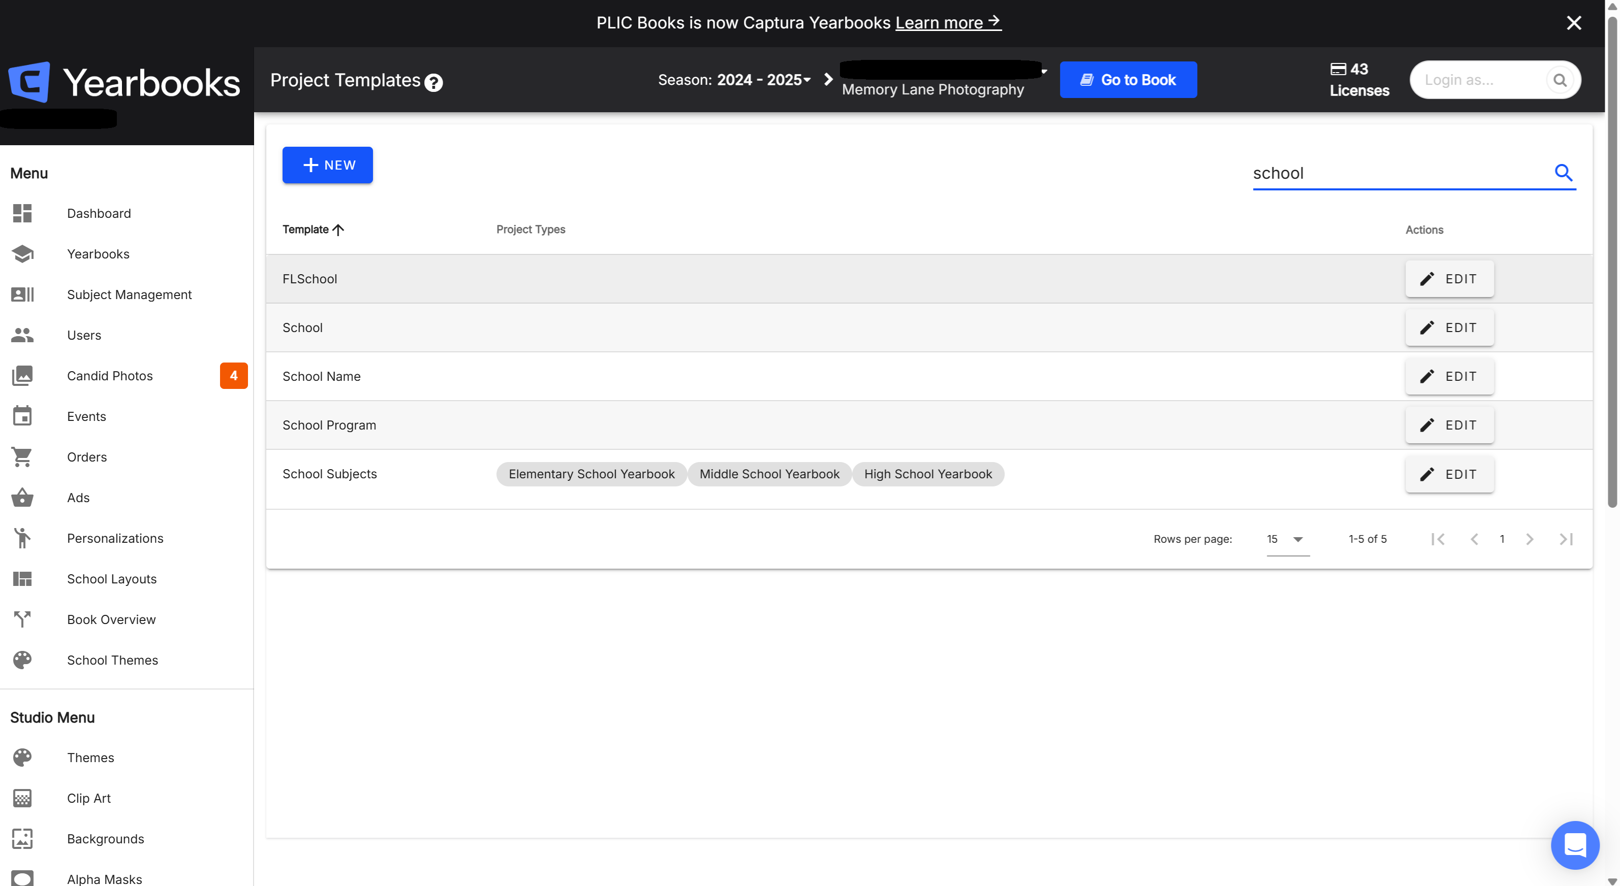Image resolution: width=1620 pixels, height=886 pixels.
Task: Click the NEW template button
Action: click(x=328, y=165)
